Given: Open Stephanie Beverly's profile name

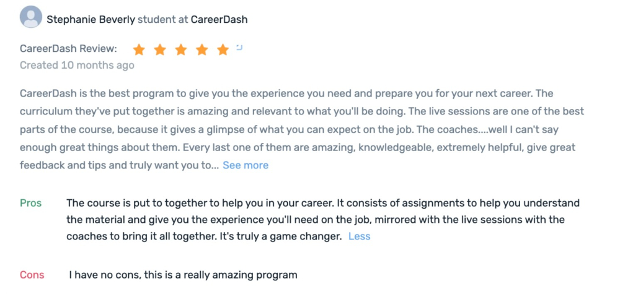Looking at the screenshot, I should coord(91,19).
